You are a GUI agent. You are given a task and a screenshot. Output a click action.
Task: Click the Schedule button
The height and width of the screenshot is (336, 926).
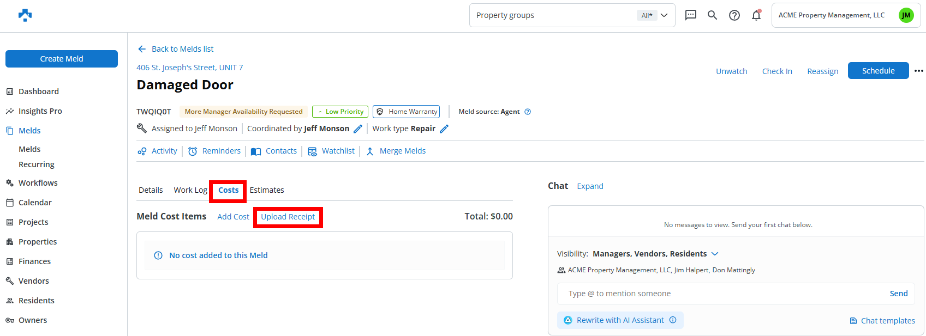878,71
